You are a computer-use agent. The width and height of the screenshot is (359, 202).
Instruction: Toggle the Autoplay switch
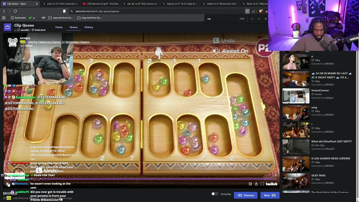pos(215,194)
